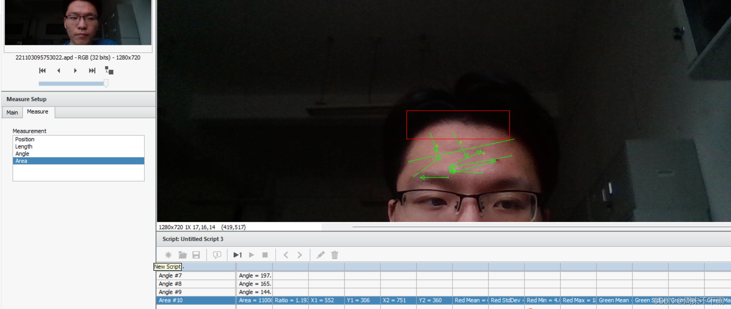Jump to first frame of the sequence

pyautogui.click(x=42, y=71)
